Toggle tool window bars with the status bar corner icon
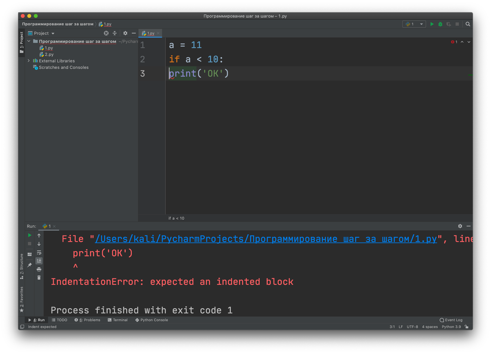Viewport: 491px width, 354px height. [22, 327]
